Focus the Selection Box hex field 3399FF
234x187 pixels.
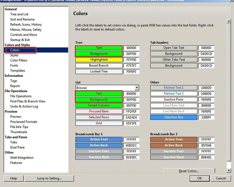click(x=206, y=117)
